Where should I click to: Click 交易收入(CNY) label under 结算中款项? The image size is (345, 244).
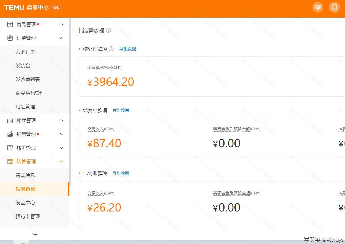101,129
